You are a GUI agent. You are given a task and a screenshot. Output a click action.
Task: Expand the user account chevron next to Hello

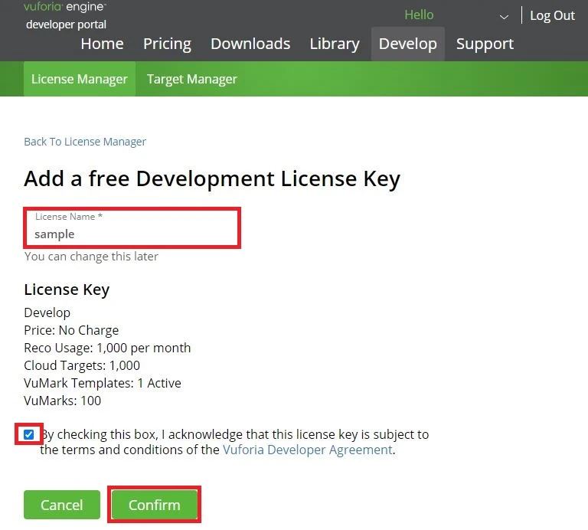pyautogui.click(x=504, y=17)
